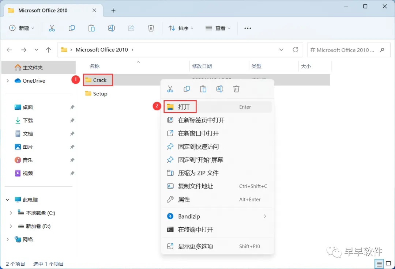Expand the address bar history dropdown
The width and height of the screenshot is (395, 269).
point(281,50)
